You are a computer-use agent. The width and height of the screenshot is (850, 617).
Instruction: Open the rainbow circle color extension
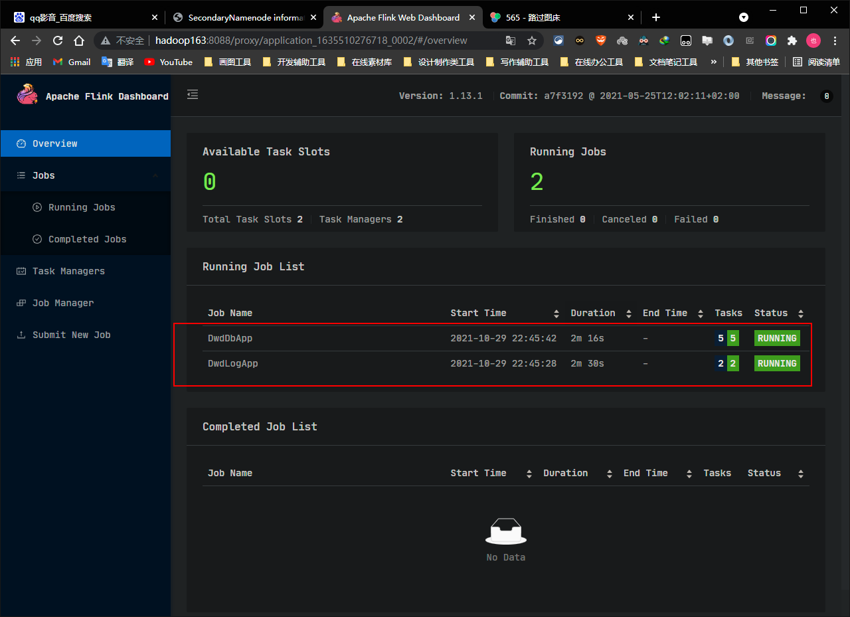(x=771, y=41)
